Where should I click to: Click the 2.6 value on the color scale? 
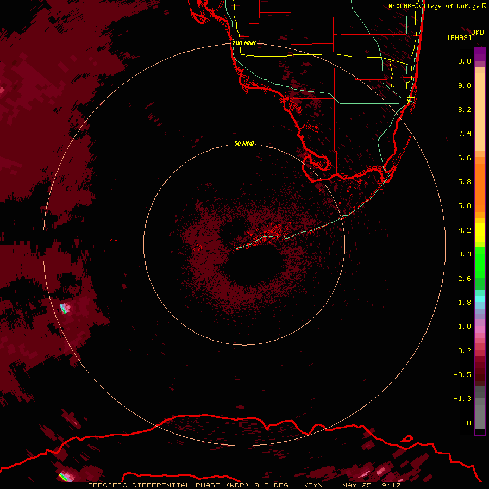(465, 279)
